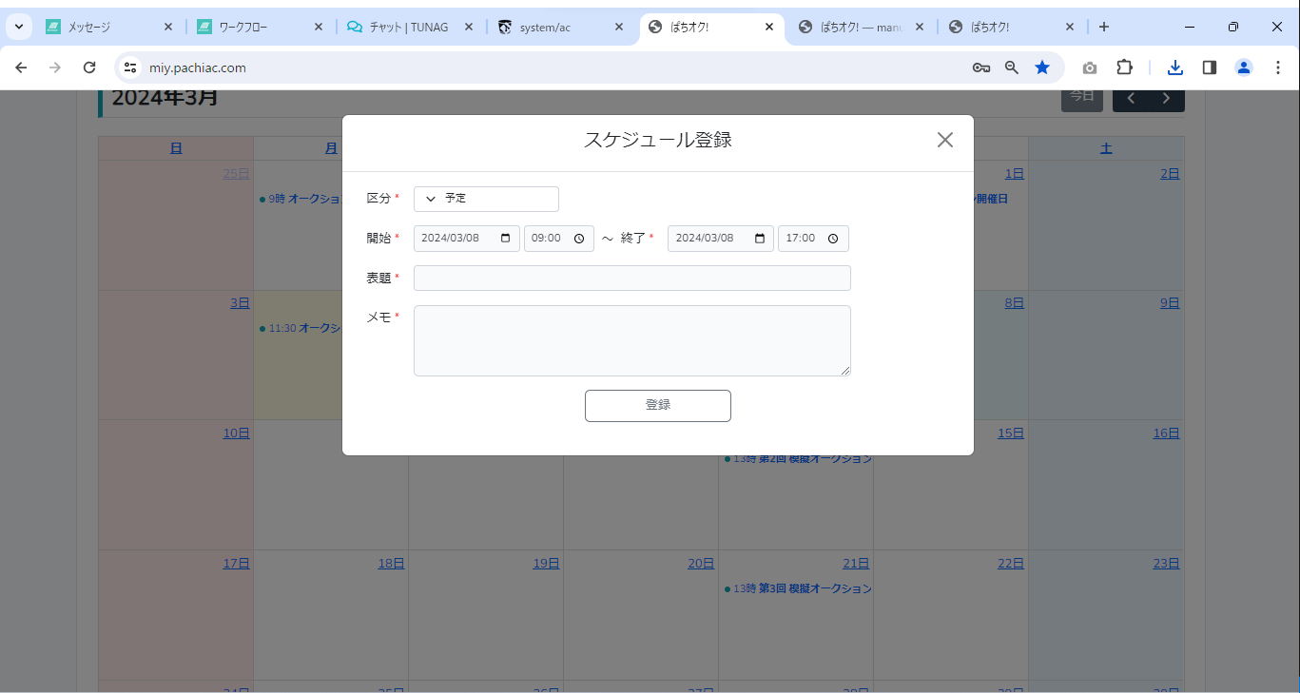Open the 区分 dropdown showing 予定
This screenshot has height=693, width=1300.
tap(486, 199)
